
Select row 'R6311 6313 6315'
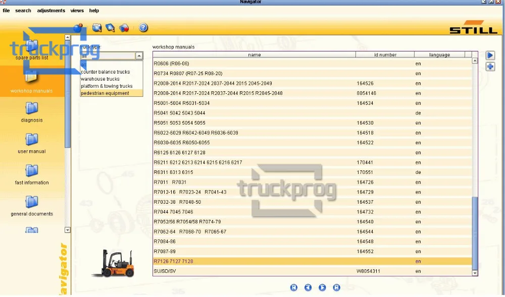tap(313, 172)
